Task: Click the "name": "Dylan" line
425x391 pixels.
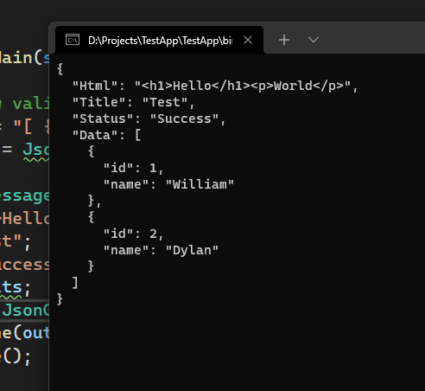Action: pos(161,250)
